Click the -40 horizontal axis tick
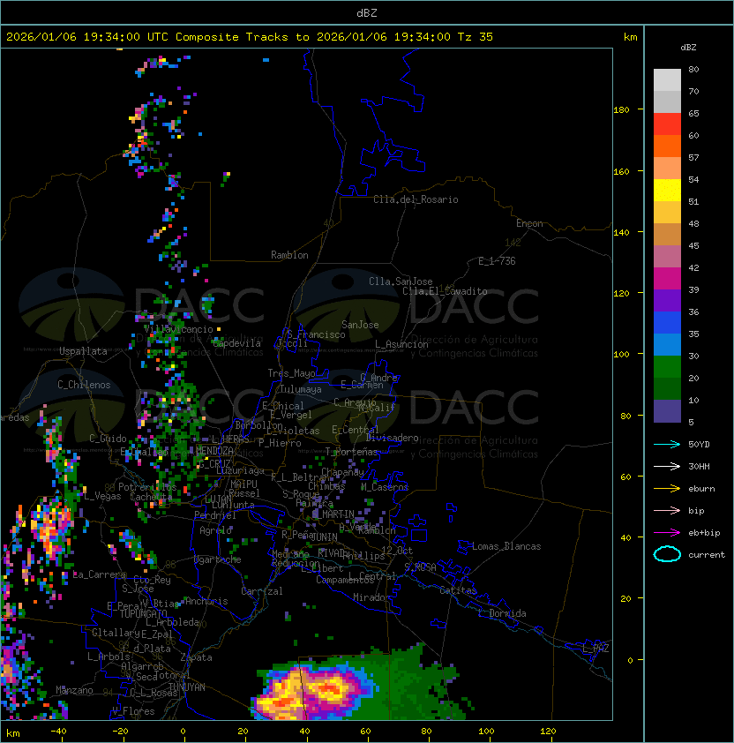Screen dimensions: 734x743 coord(58,732)
